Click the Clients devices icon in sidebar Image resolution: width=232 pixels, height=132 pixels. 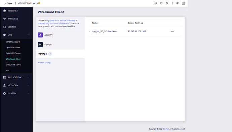4,27
